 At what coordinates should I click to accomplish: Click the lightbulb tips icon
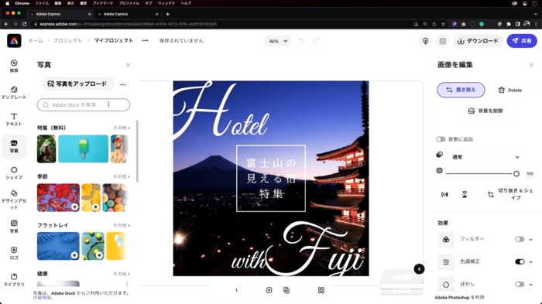[426, 41]
